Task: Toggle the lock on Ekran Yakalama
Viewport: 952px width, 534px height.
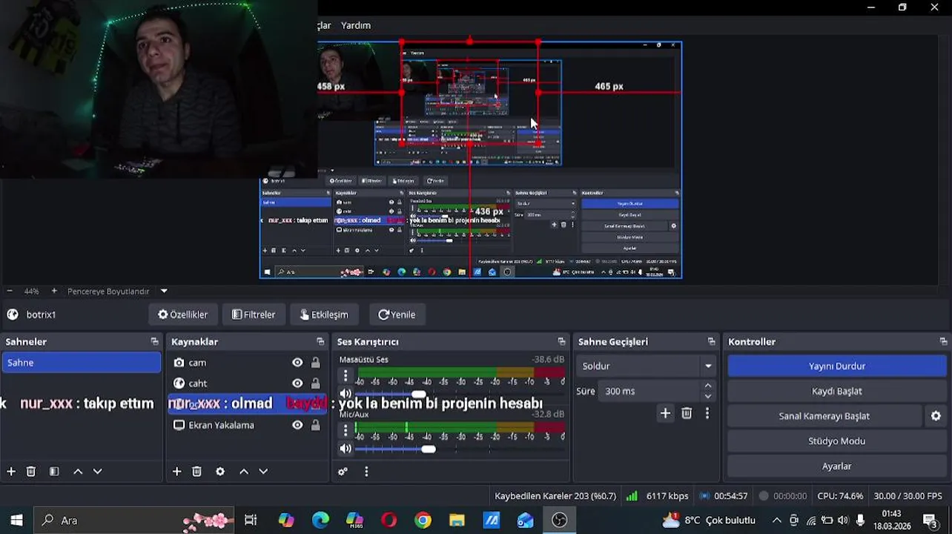Action: [316, 425]
